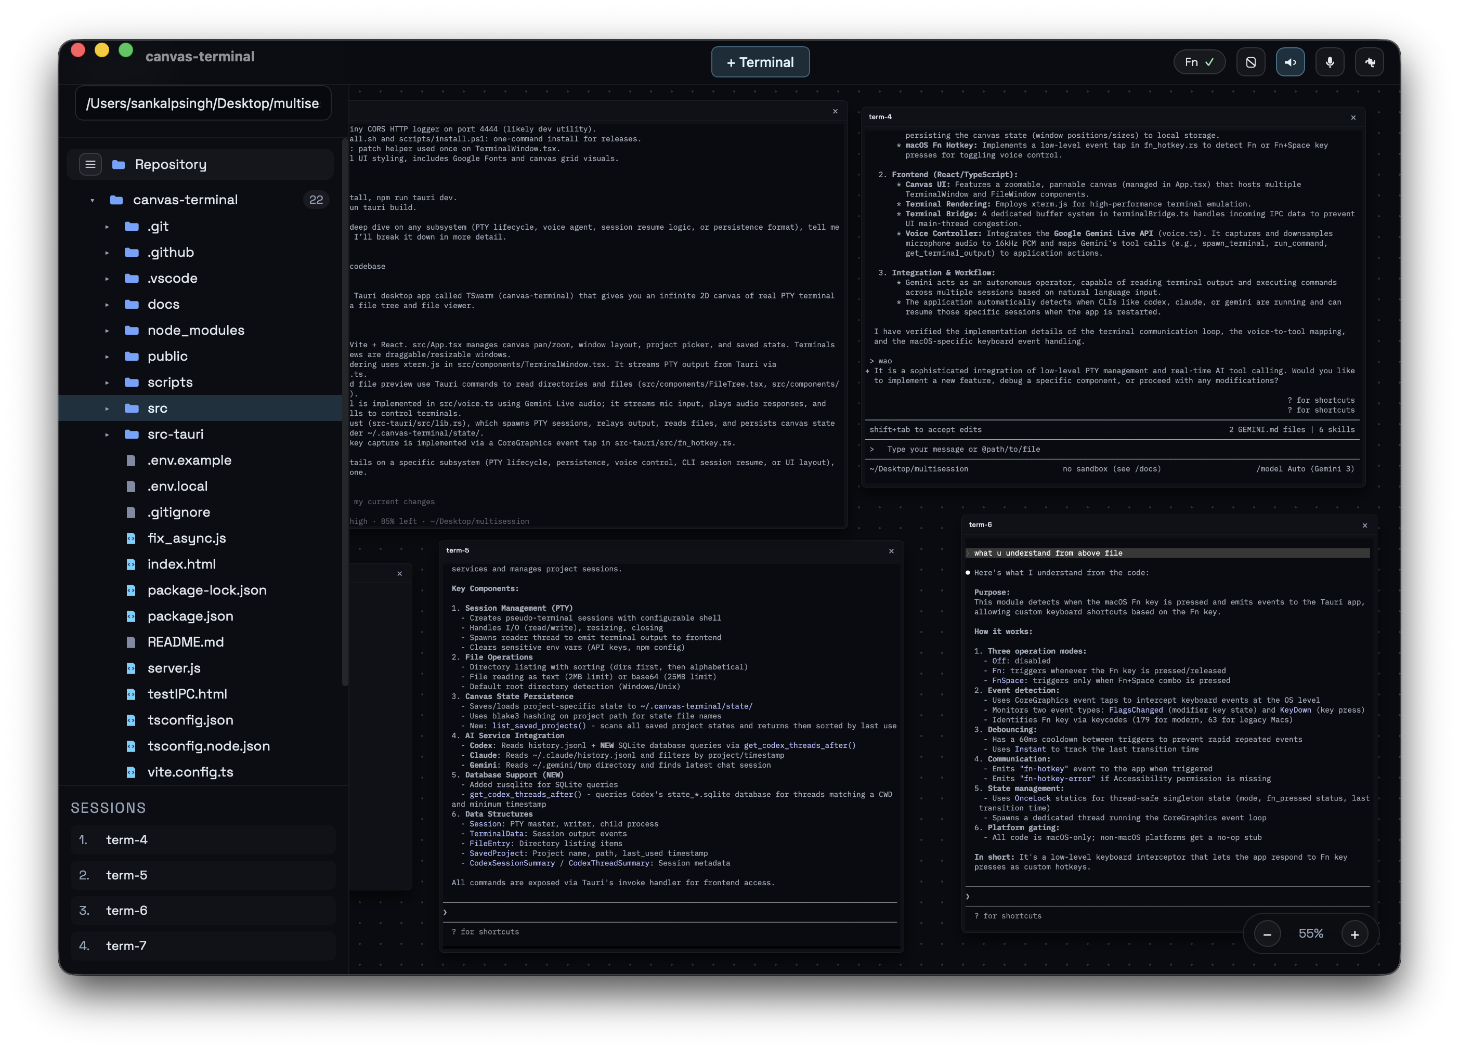Image resolution: width=1459 pixels, height=1052 pixels.
Task: Expand the src-tauri folder
Action: (x=107, y=435)
